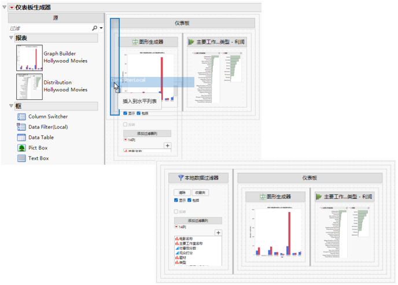
Task: Open the red triangle menu of 仪表板生成器
Action: [12, 8]
